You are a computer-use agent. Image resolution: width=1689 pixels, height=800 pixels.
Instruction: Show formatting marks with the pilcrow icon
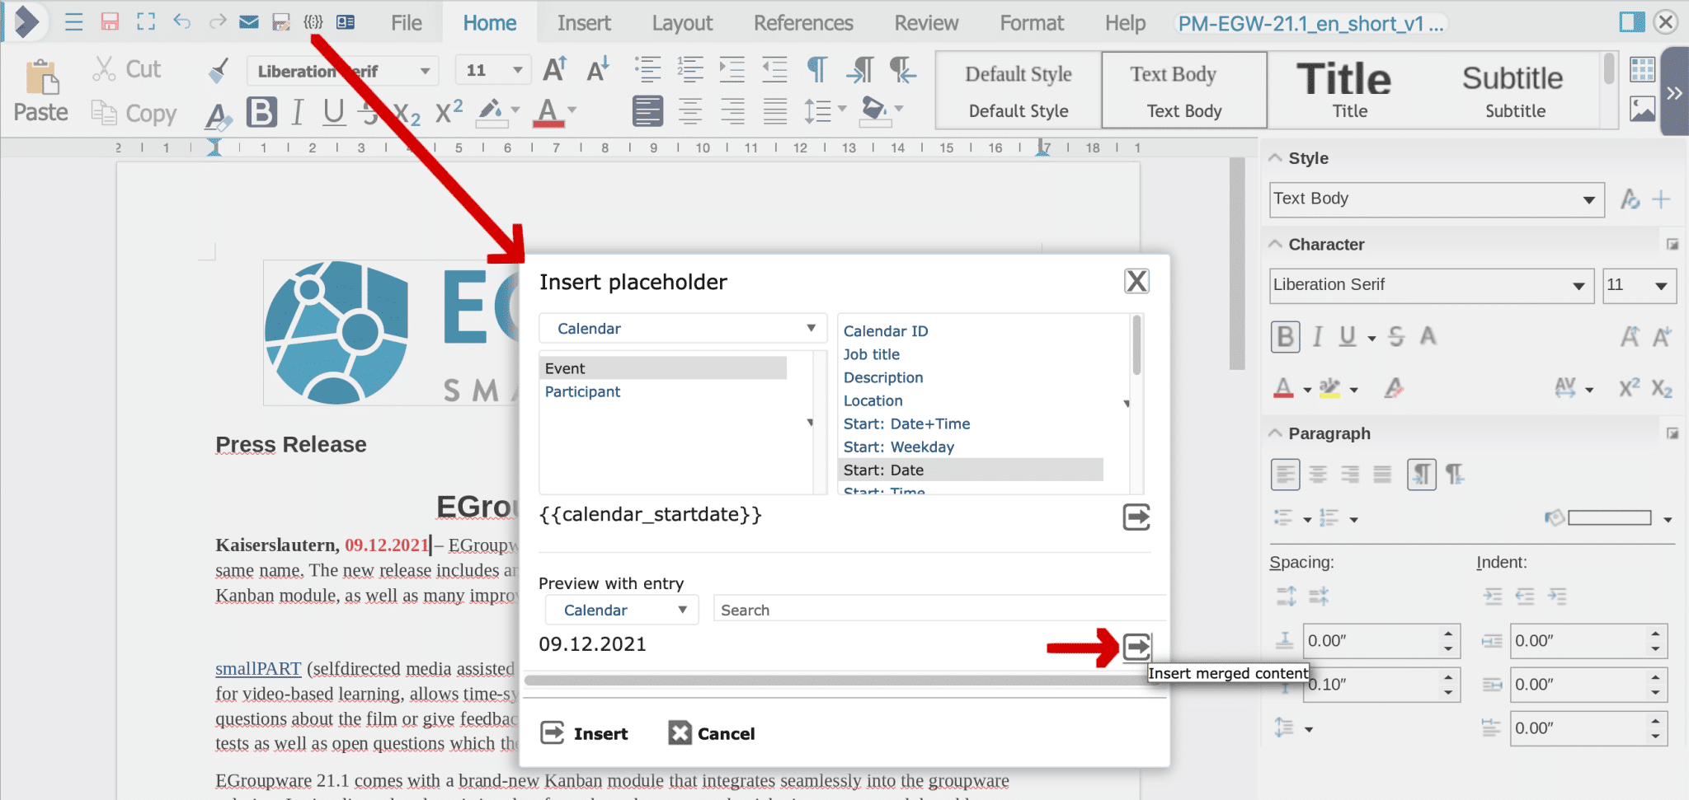pos(816,71)
